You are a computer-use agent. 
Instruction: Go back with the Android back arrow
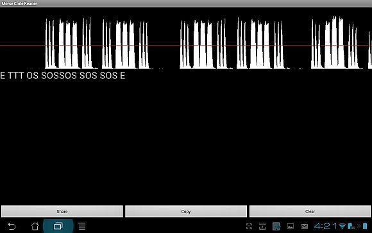tap(12, 226)
